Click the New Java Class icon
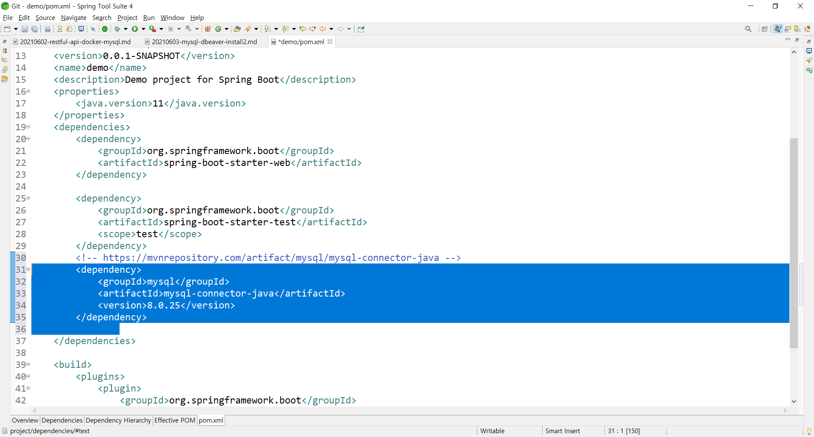This screenshot has height=437, width=814. coord(218,29)
